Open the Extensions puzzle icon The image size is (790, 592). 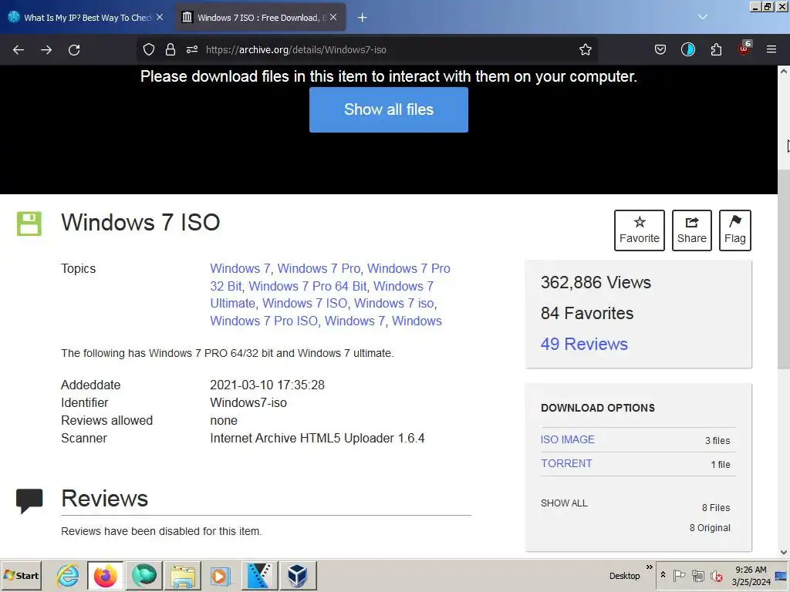[x=716, y=49]
